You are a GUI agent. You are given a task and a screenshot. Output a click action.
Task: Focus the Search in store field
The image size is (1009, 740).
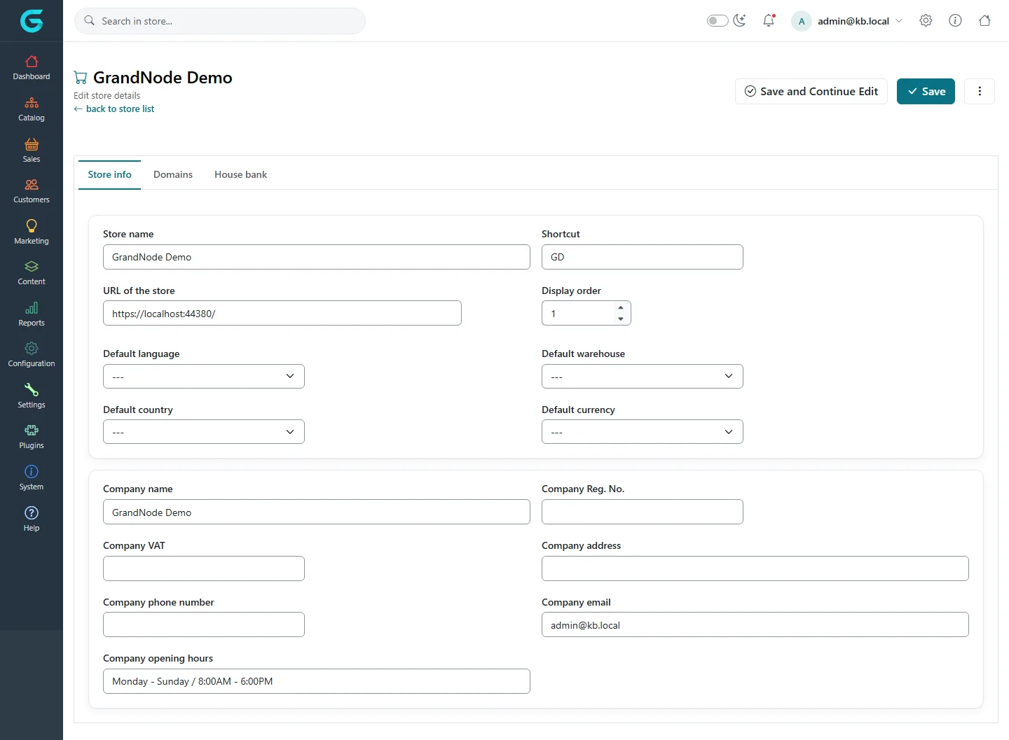click(220, 21)
